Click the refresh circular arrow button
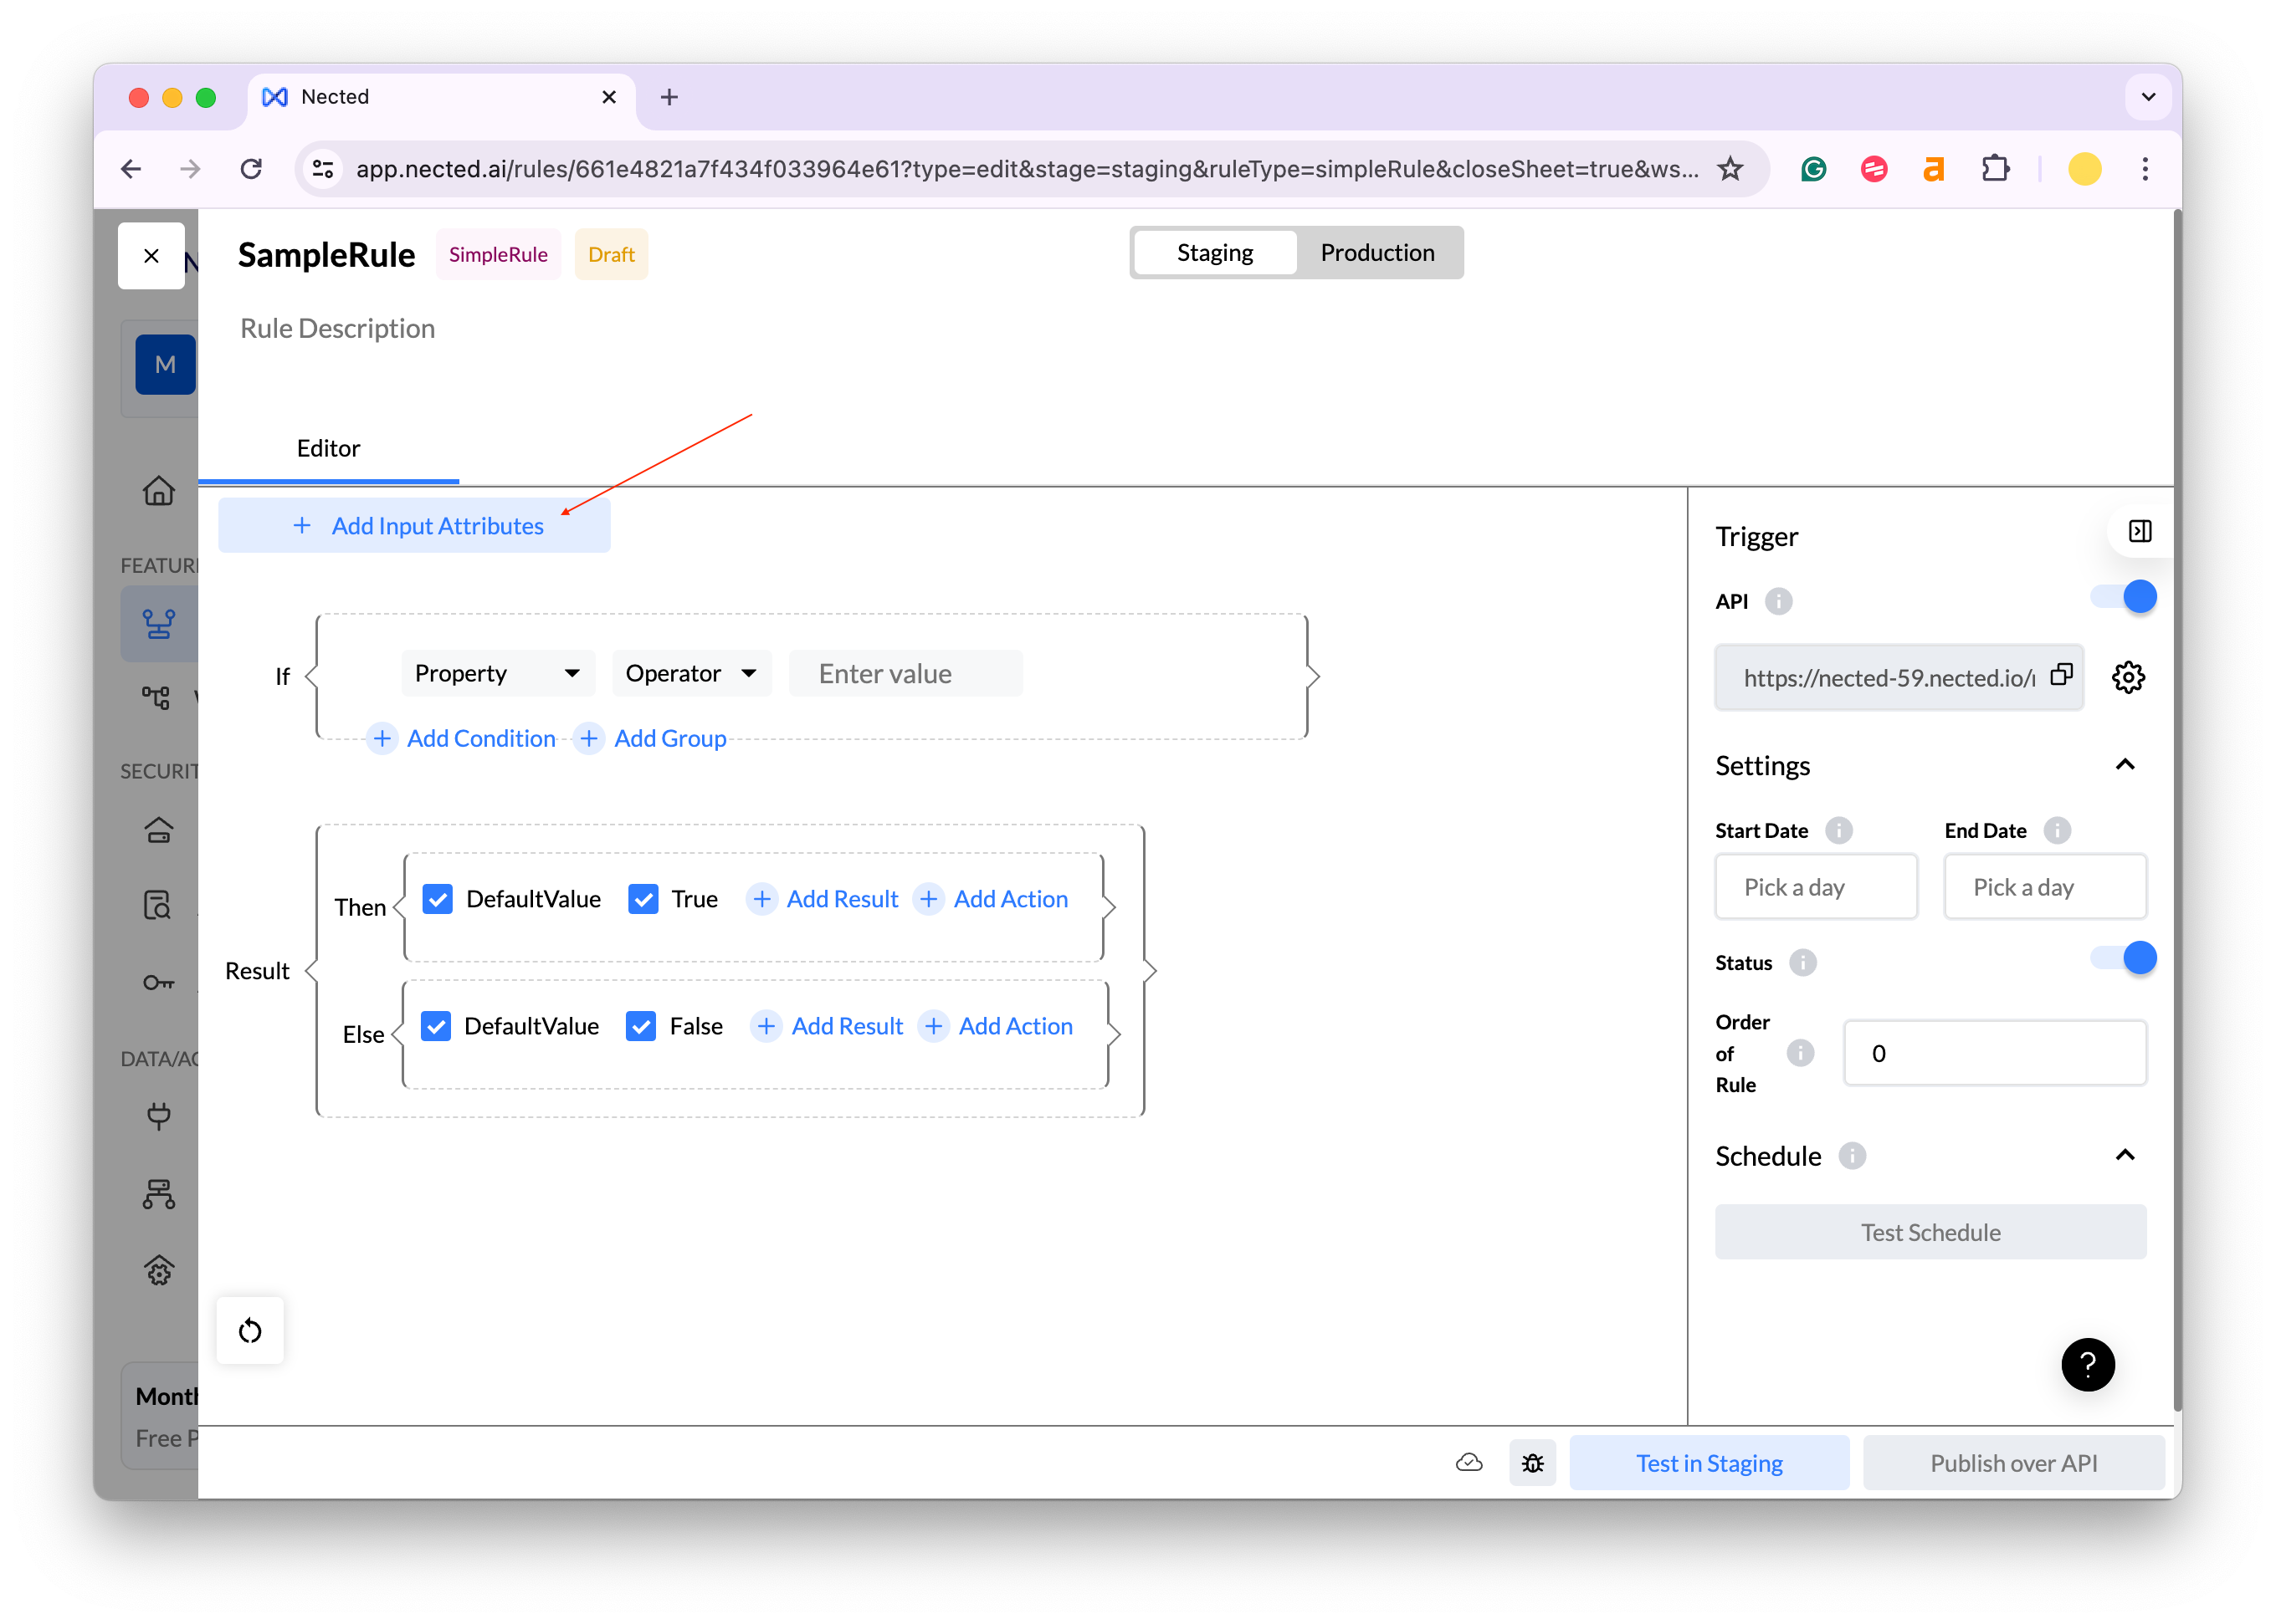The width and height of the screenshot is (2276, 1624). 250,1331
